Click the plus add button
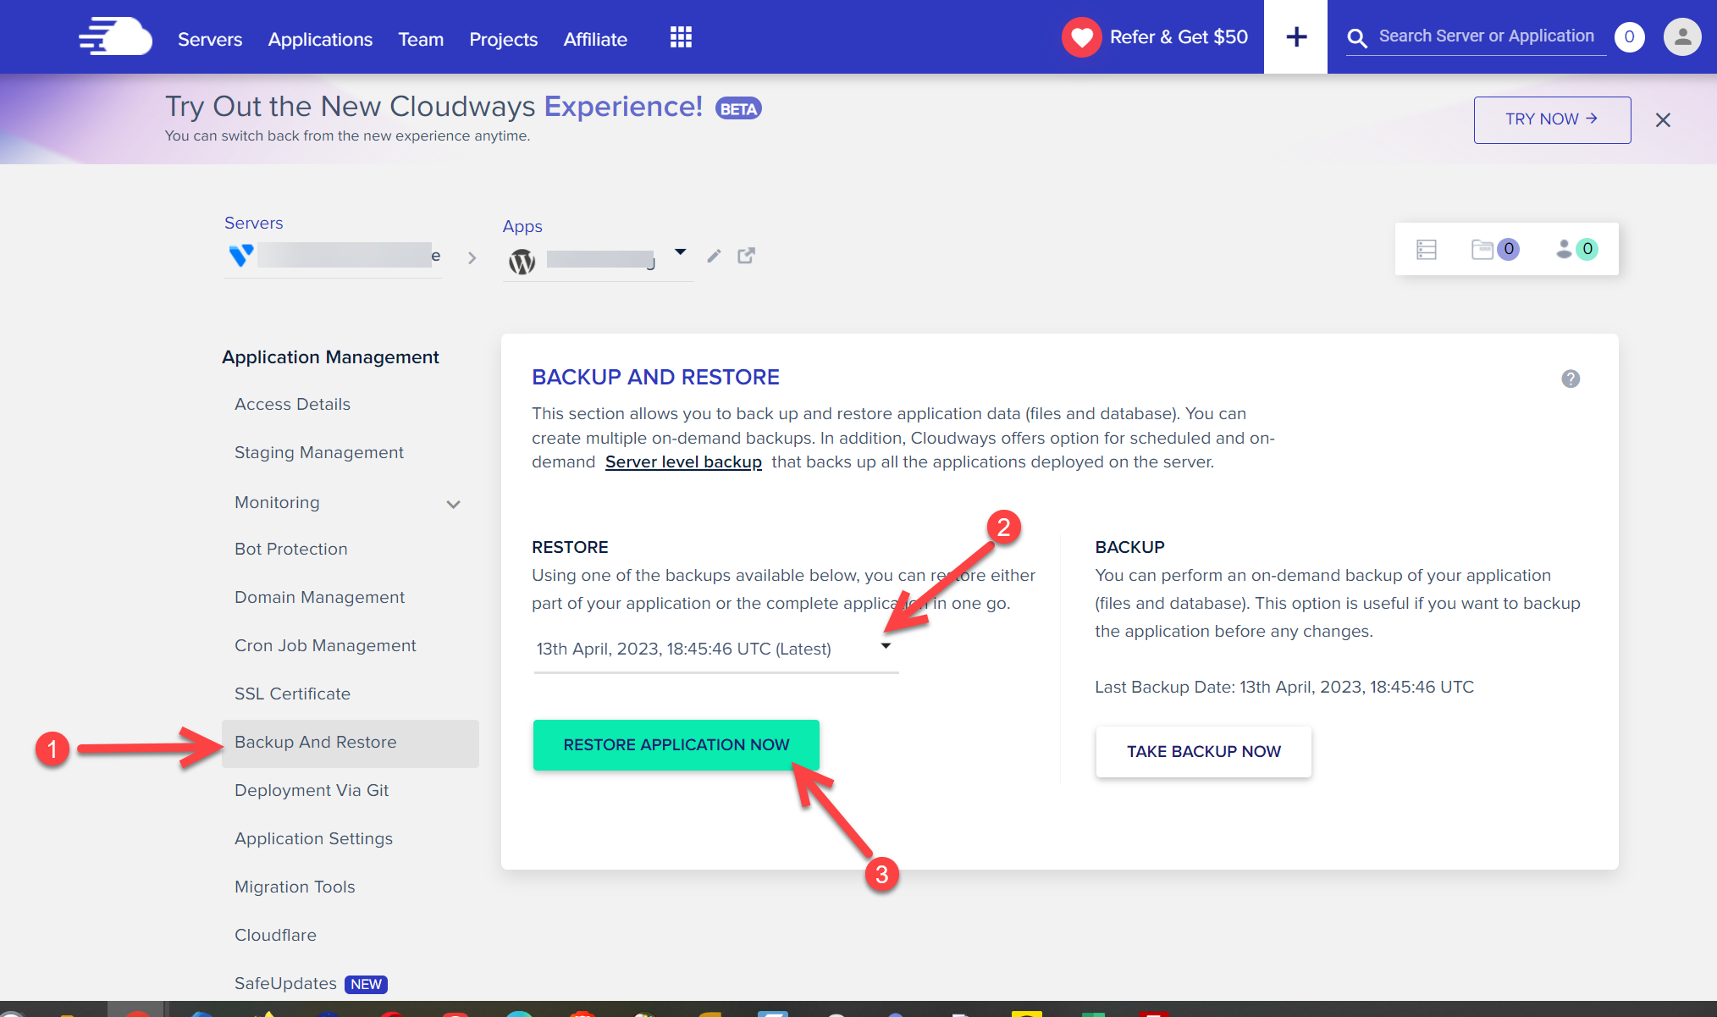The image size is (1717, 1017). coord(1295,37)
